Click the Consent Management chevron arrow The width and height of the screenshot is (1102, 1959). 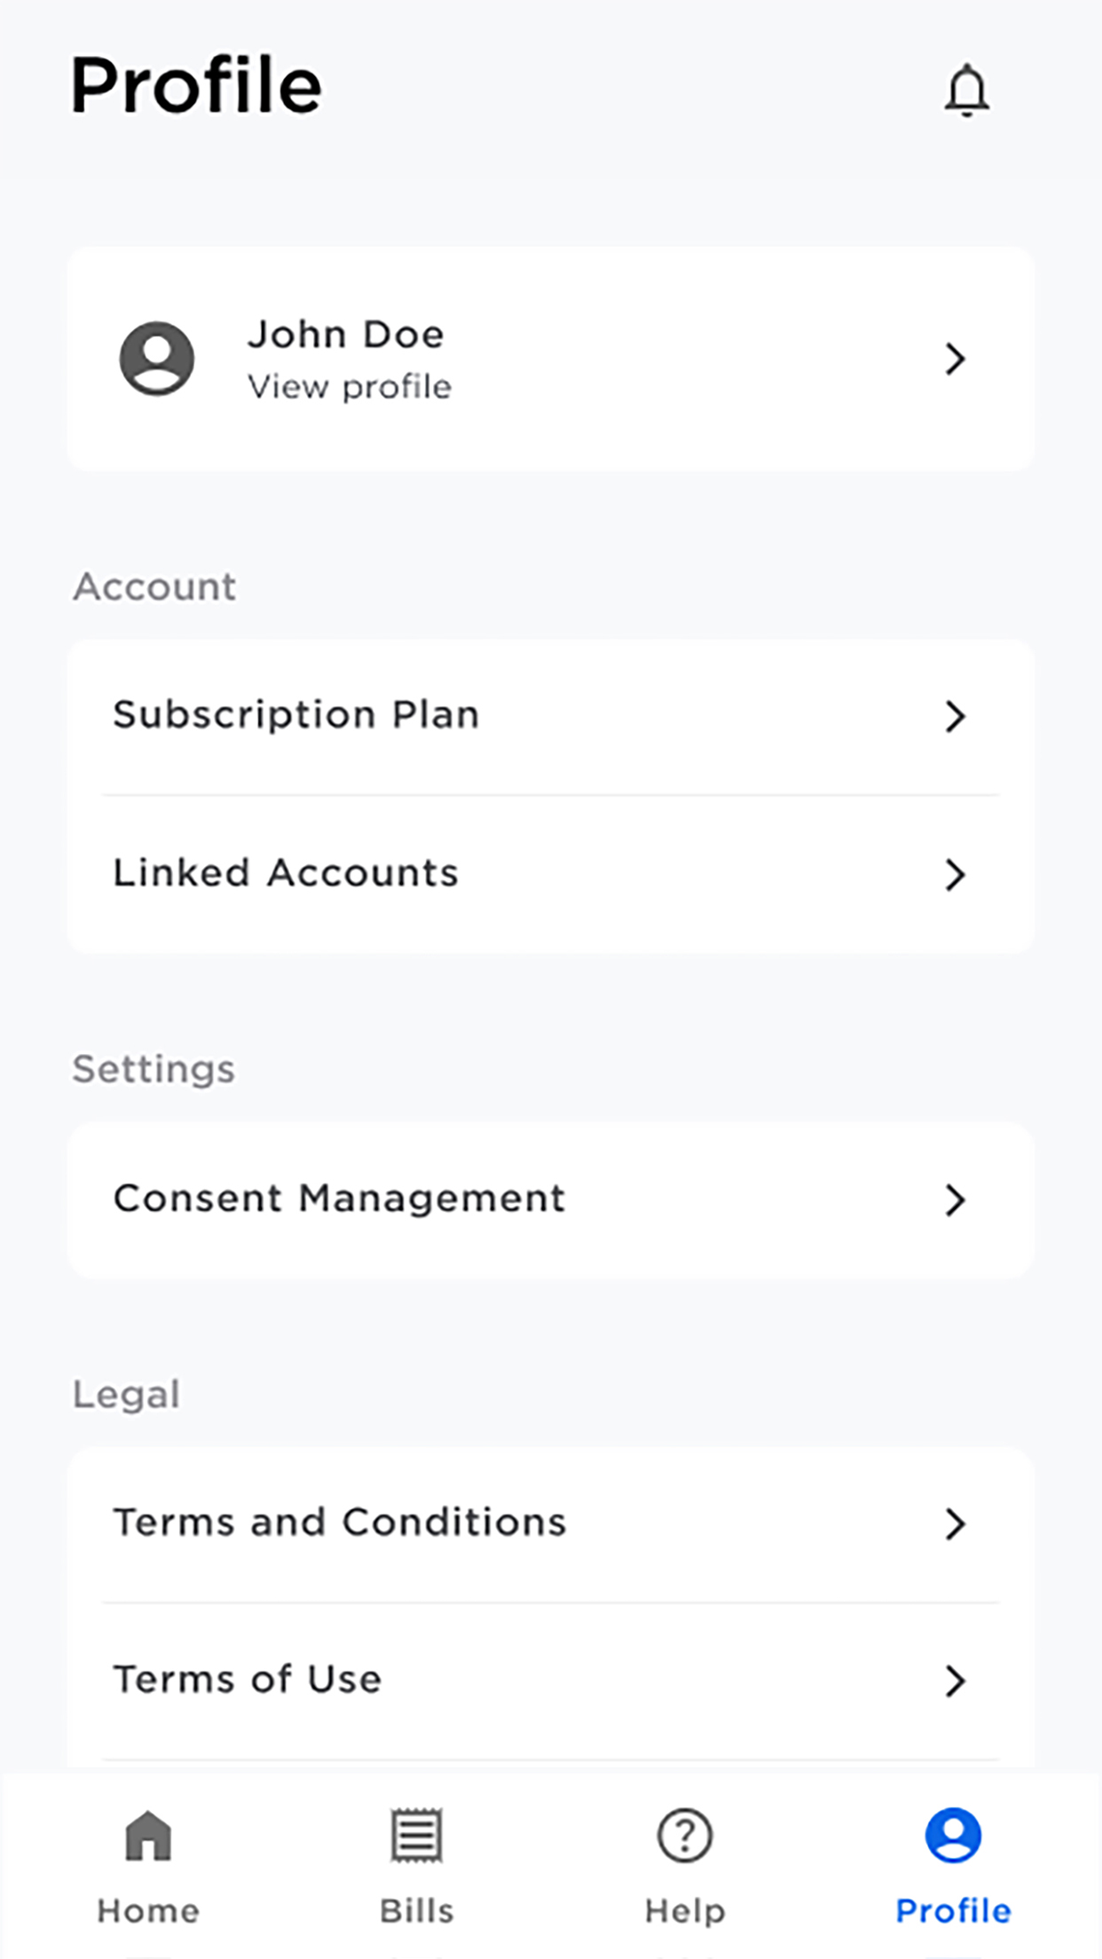(x=955, y=1200)
